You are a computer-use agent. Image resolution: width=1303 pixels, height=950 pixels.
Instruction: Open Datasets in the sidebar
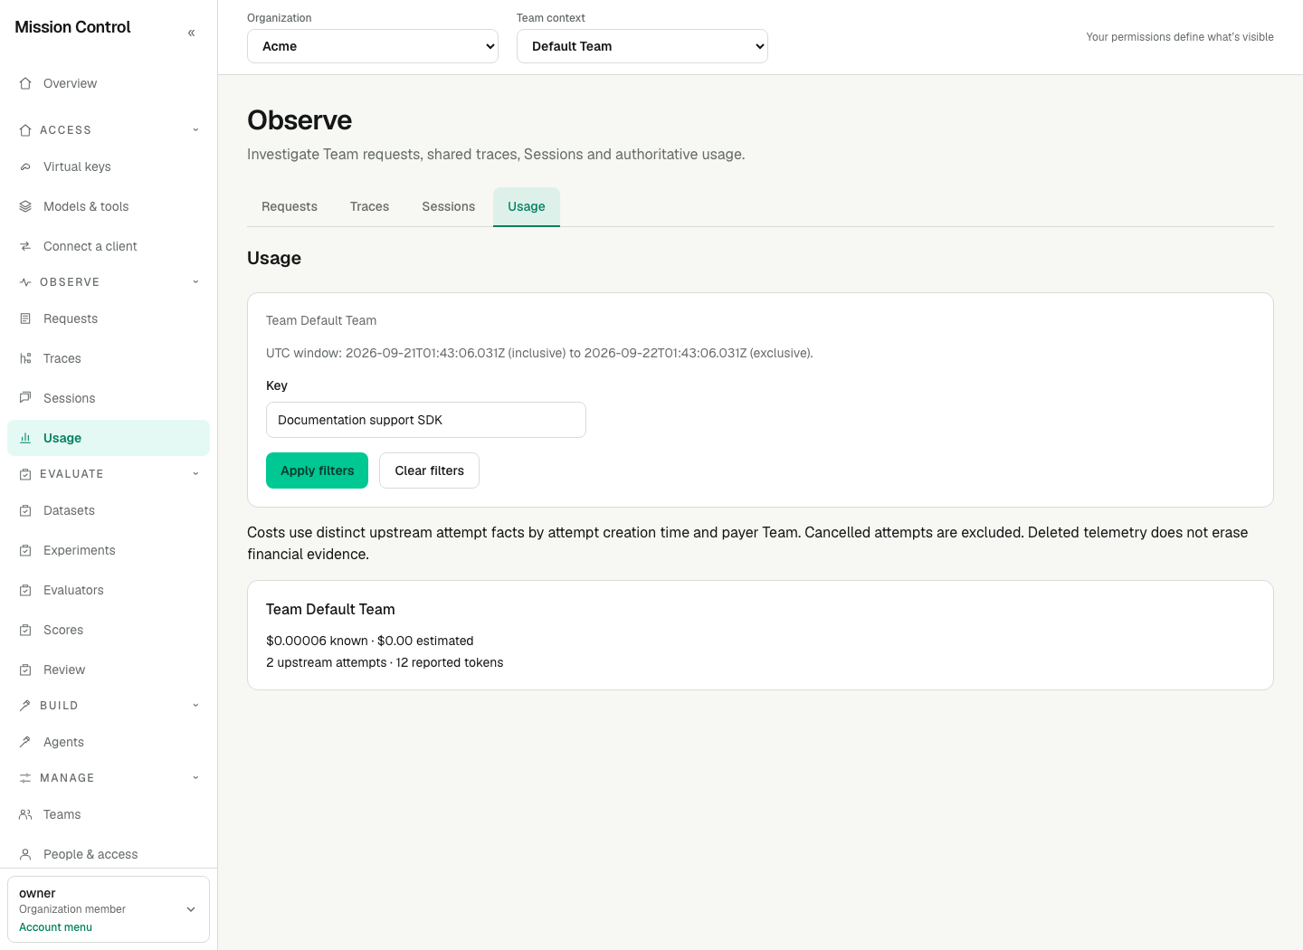pyautogui.click(x=109, y=510)
